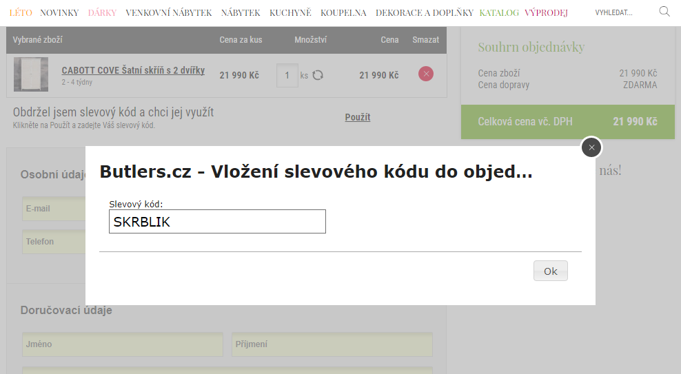Click the Telefon input field
This screenshot has height=374, width=681.
[x=54, y=242]
